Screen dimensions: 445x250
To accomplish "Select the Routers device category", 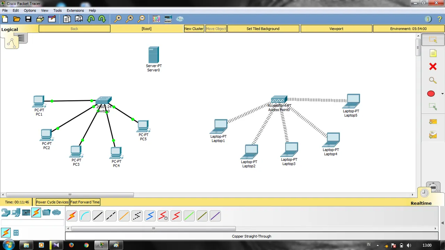I will [x=6, y=212].
